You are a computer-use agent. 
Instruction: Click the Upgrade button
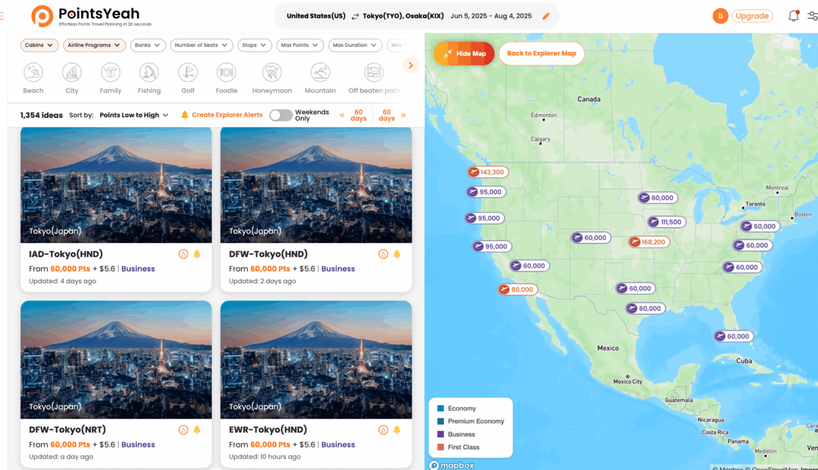coord(752,15)
